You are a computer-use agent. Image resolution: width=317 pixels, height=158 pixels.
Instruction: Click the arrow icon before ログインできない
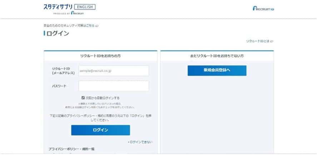(x=129, y=142)
